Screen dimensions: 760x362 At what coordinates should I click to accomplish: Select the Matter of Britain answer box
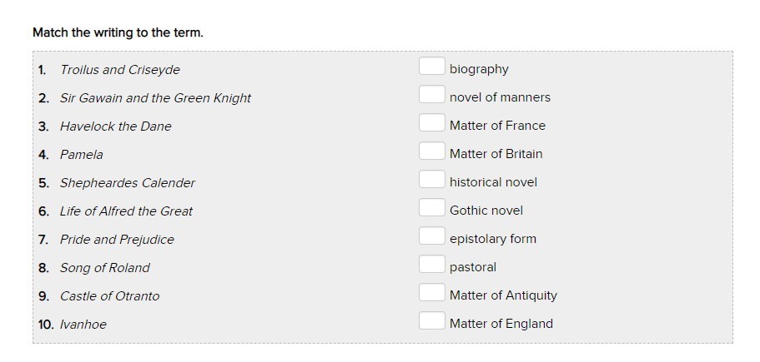point(431,151)
